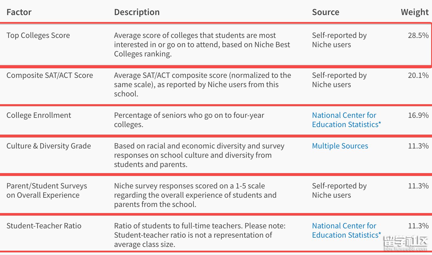Click the Culture & Diversity Grade label
The width and height of the screenshot is (432, 255).
click(48, 146)
